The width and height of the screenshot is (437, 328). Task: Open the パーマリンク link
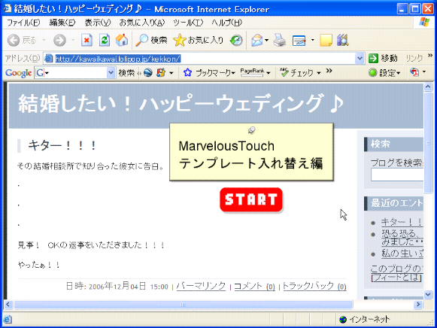tap(201, 286)
